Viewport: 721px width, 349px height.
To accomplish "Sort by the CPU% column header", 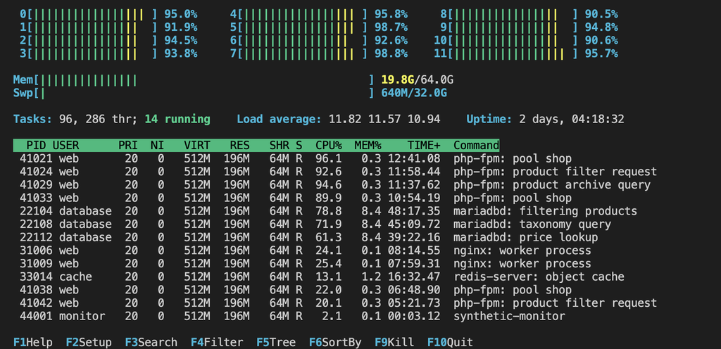I will click(329, 146).
